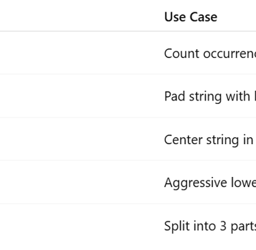Image resolution: width=256 pixels, height=250 pixels.
Task: Click blank left cell of Aggressive row
Action: pos(81,182)
